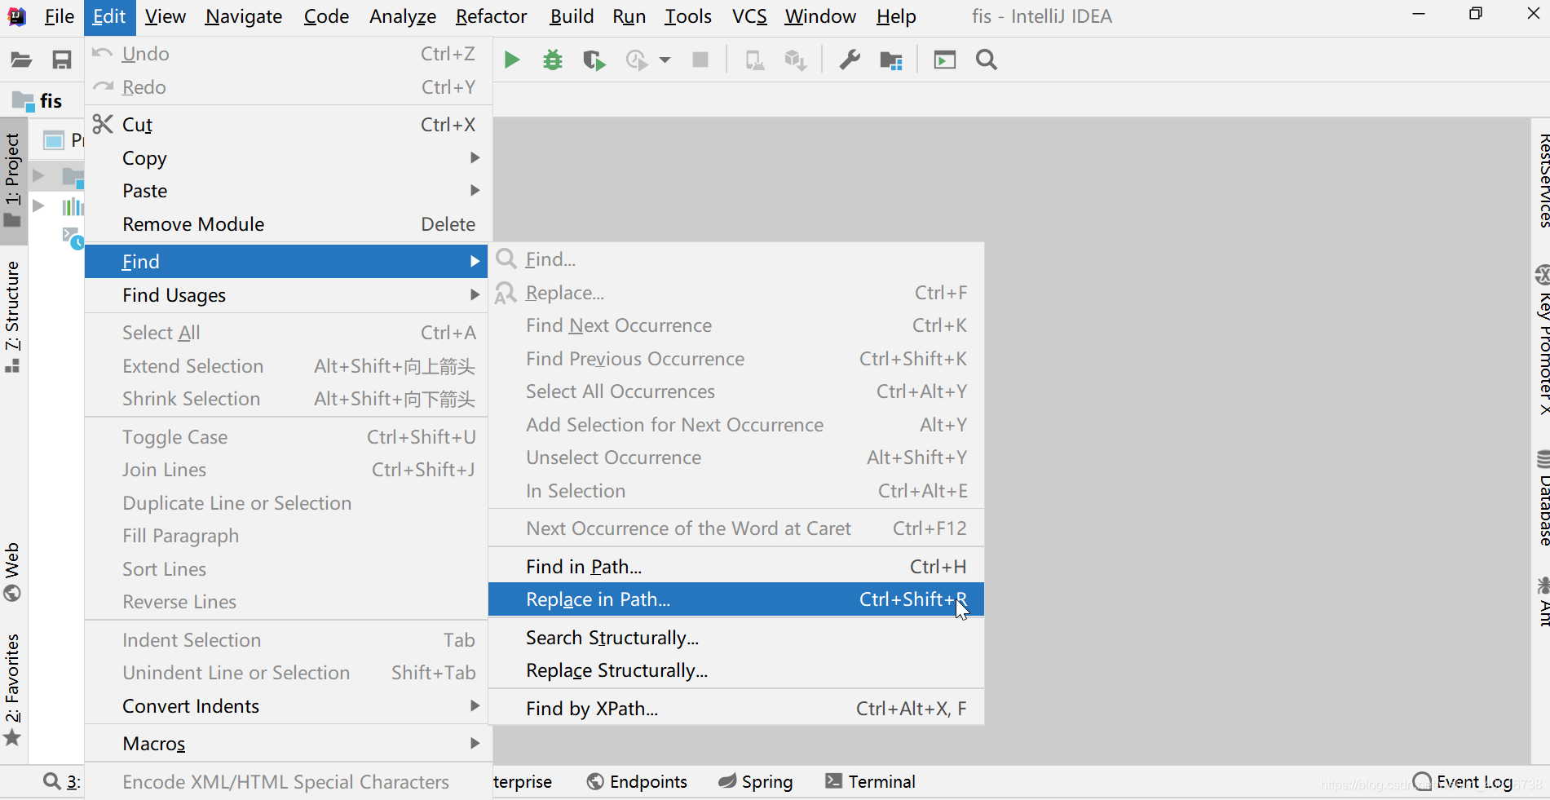Click the Replace... icon in submenu
1550x800 pixels.
click(x=506, y=292)
